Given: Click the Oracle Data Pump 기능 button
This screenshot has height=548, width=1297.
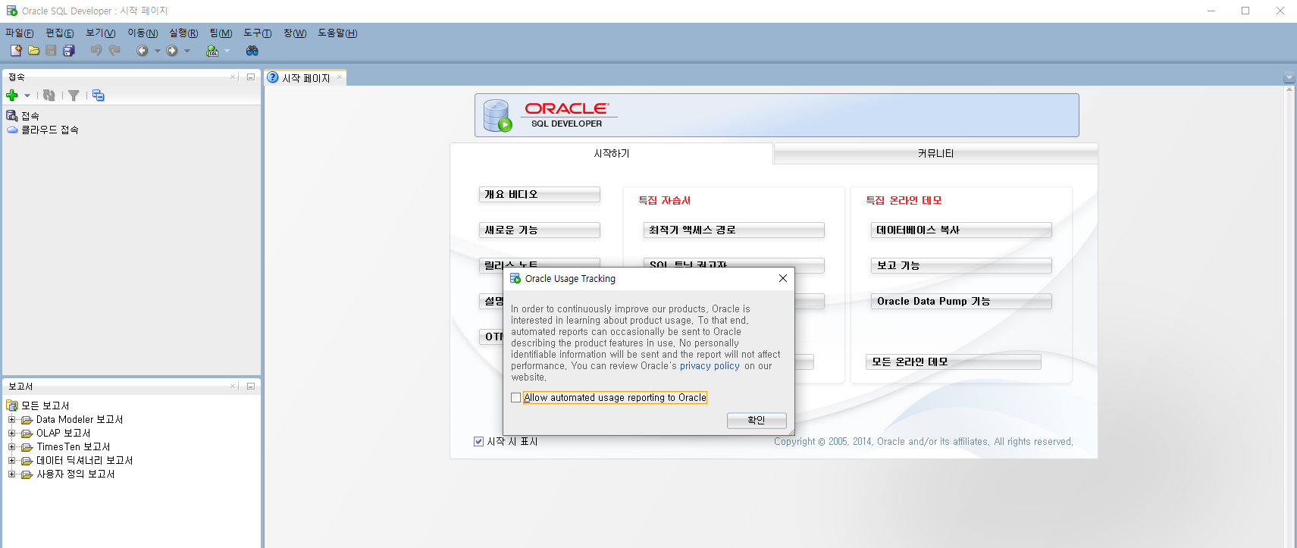Looking at the screenshot, I should tap(961, 301).
